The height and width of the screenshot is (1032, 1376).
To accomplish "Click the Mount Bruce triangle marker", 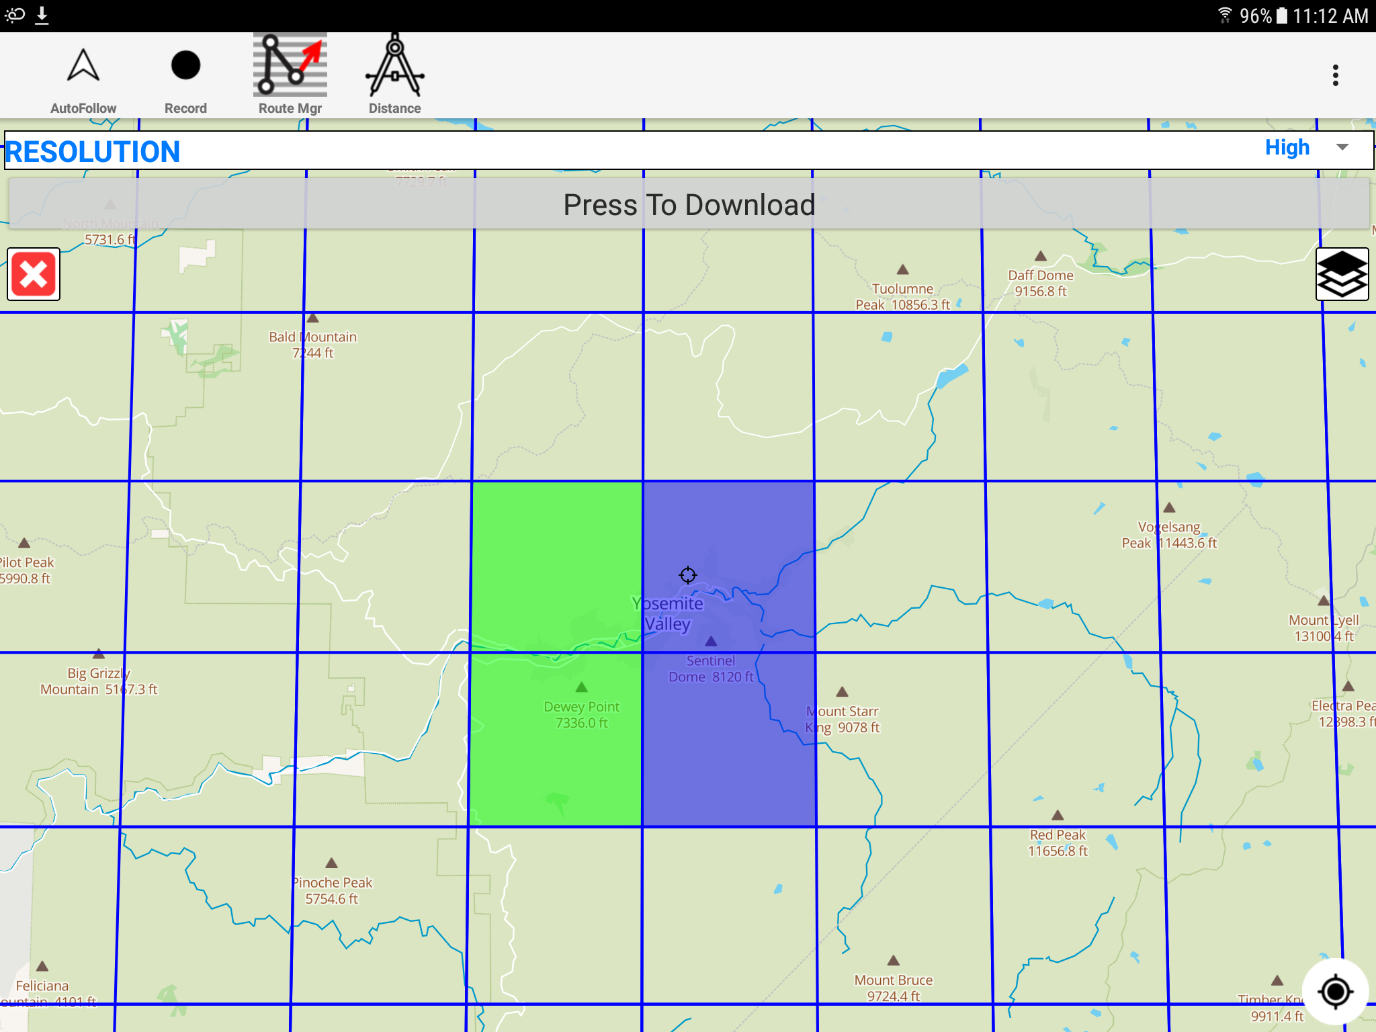I will [x=894, y=960].
